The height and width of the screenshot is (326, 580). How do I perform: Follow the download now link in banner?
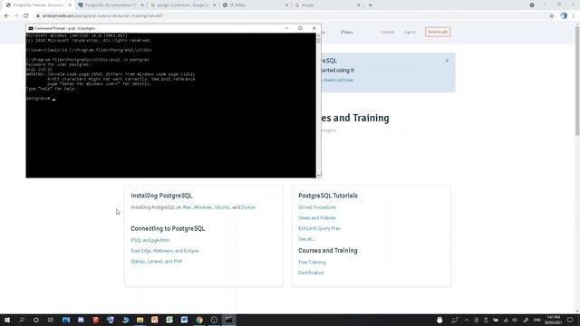coord(338,80)
